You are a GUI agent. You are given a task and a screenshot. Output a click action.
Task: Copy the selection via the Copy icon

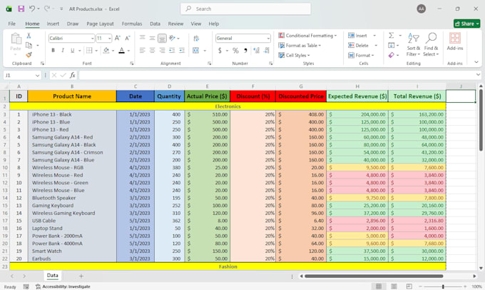click(x=29, y=45)
